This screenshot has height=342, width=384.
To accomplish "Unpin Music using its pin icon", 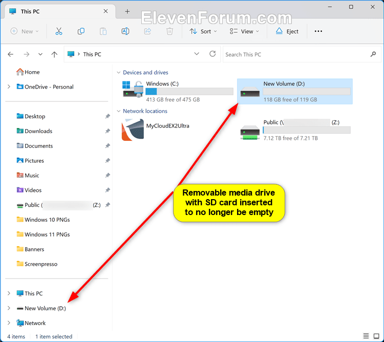I will click(108, 175).
